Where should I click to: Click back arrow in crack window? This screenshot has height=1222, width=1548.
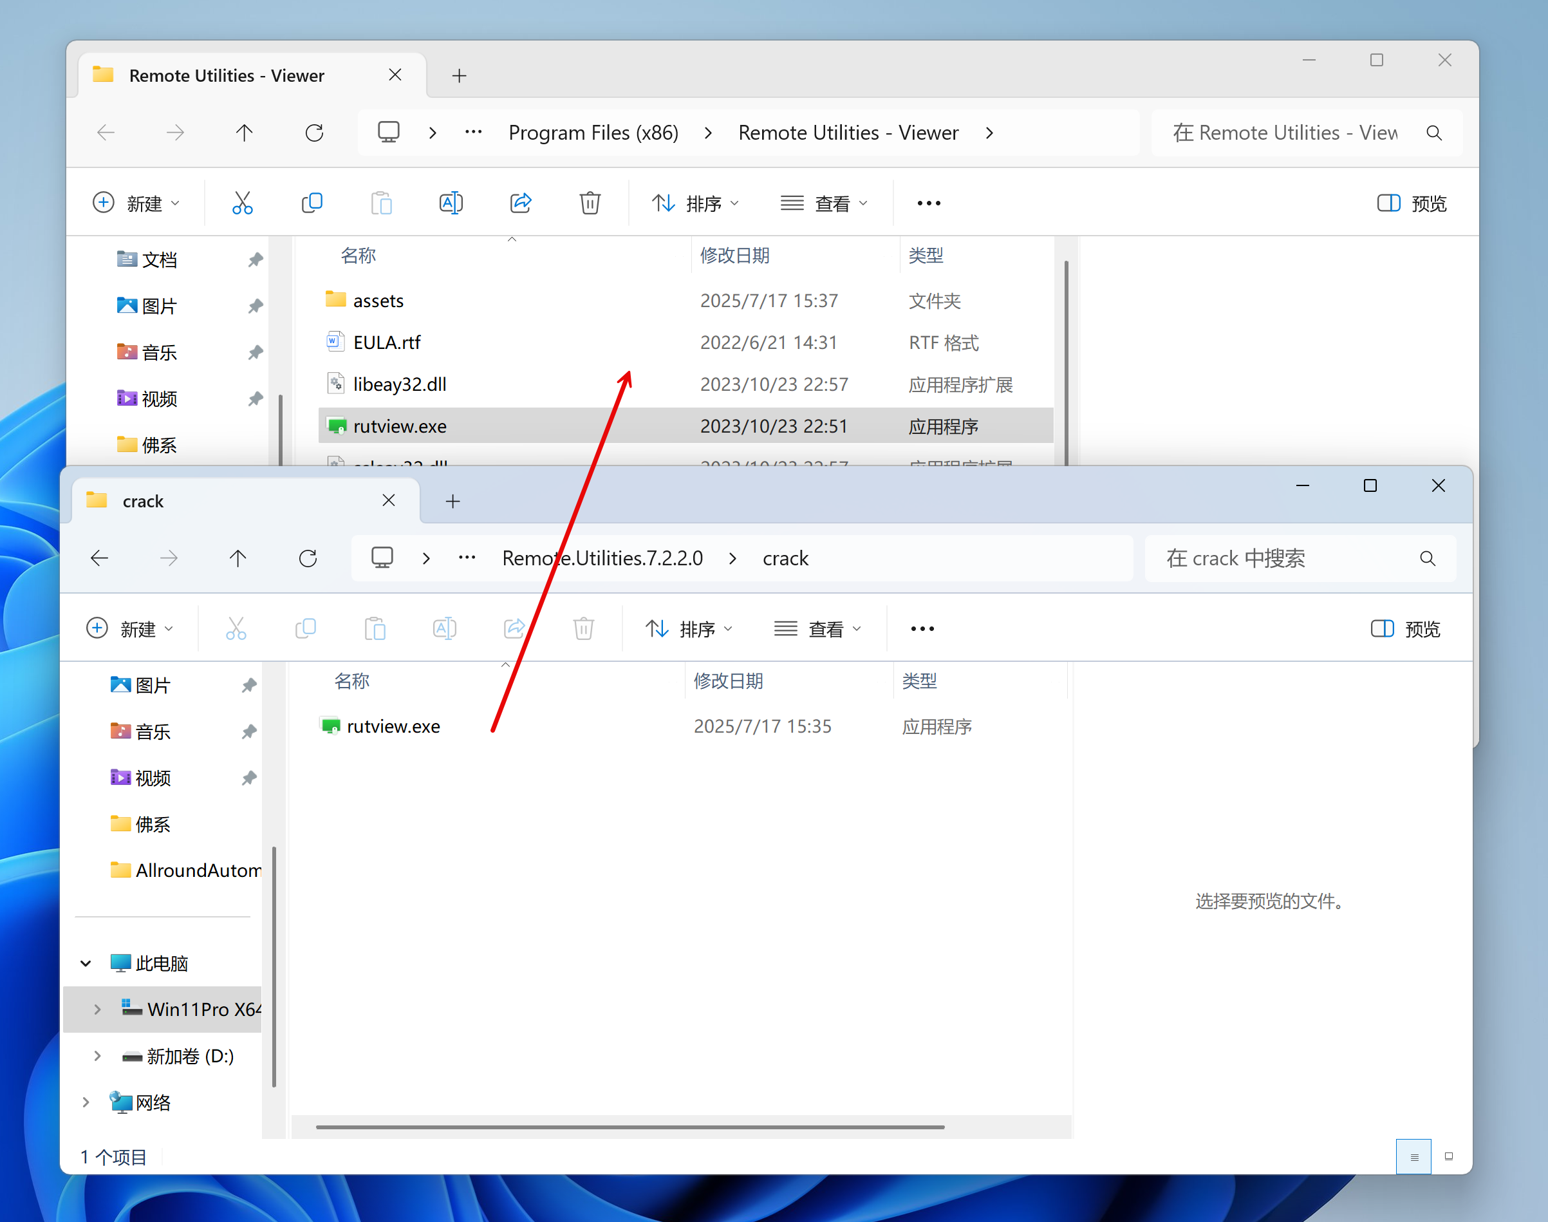(99, 558)
